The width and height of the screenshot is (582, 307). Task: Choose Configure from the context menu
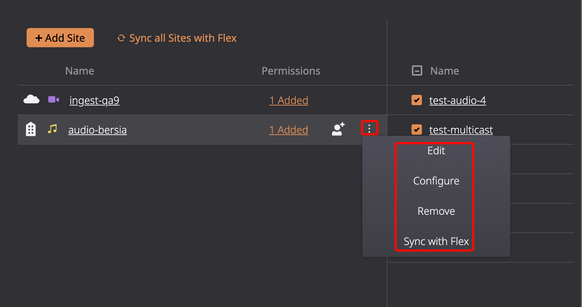tap(436, 181)
